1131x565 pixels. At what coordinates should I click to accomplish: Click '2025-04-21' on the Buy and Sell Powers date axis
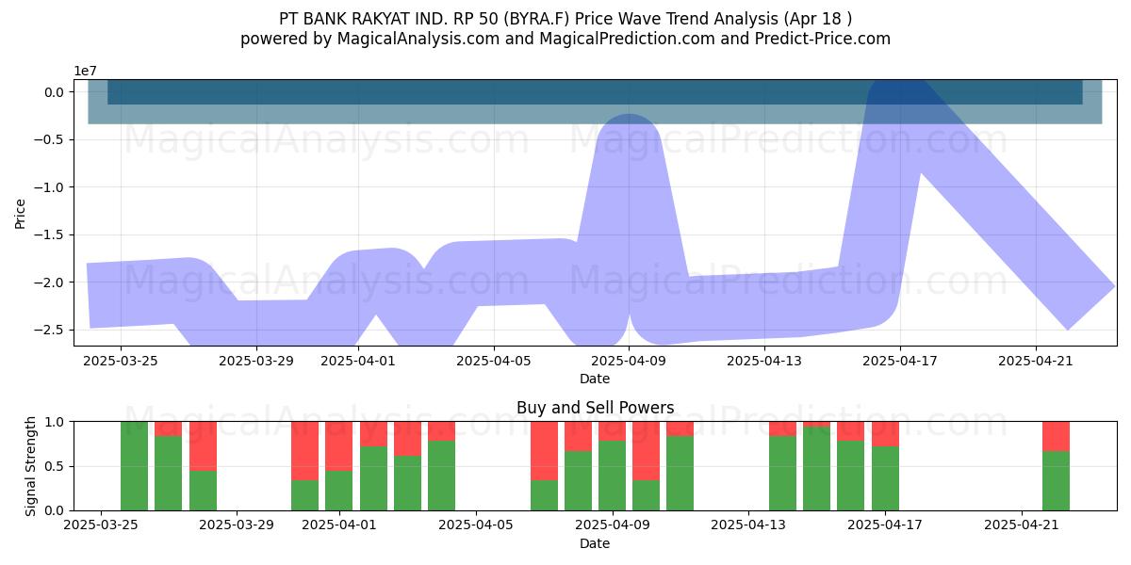pos(1022,525)
